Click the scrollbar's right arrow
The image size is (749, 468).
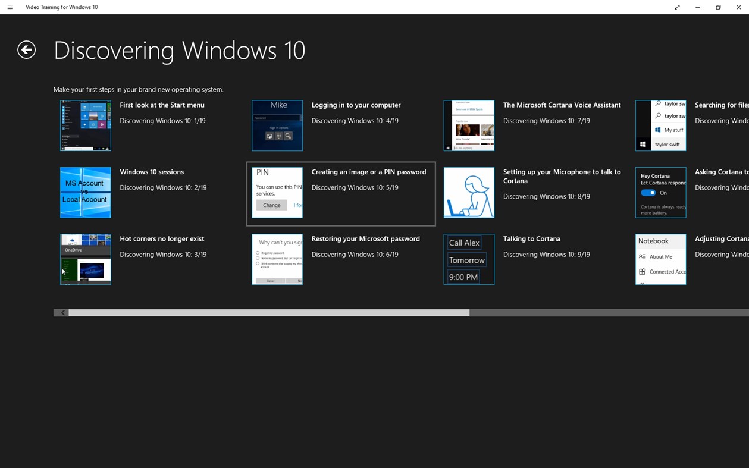tap(744, 312)
